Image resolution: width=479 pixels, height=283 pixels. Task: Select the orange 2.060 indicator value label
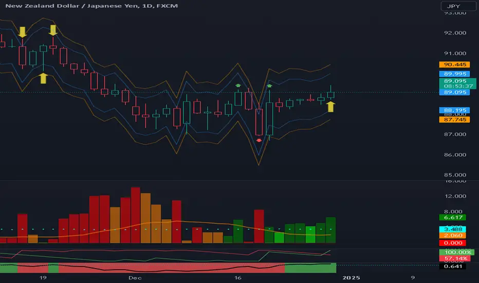point(453,235)
